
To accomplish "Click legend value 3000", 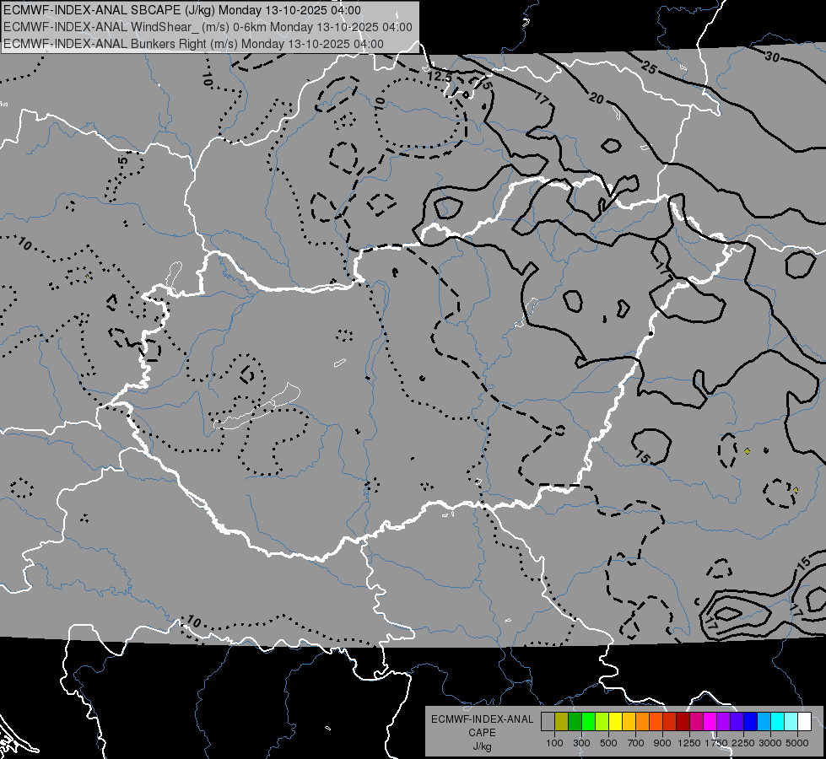I will (770, 743).
